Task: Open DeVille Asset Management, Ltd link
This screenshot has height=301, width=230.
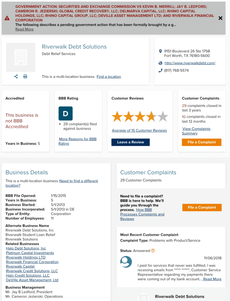Action: click(32, 280)
